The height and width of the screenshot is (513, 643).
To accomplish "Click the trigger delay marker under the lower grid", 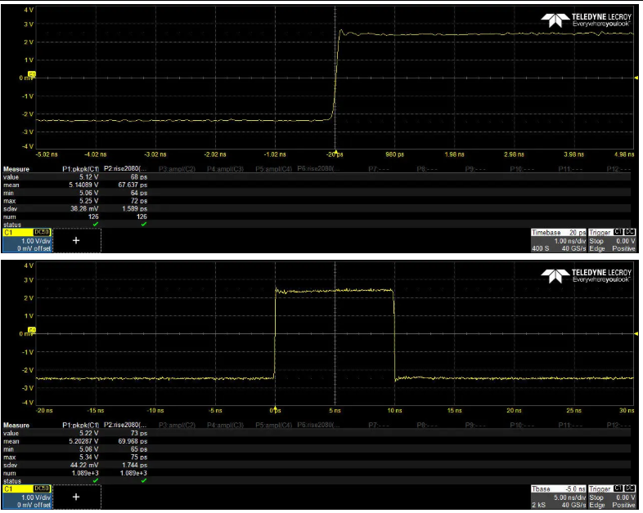I will pyautogui.click(x=275, y=406).
